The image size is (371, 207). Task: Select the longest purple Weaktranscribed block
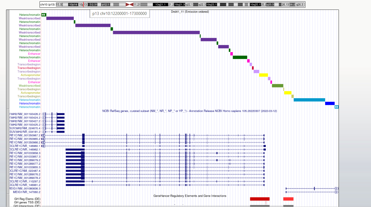[x=156, y=32]
